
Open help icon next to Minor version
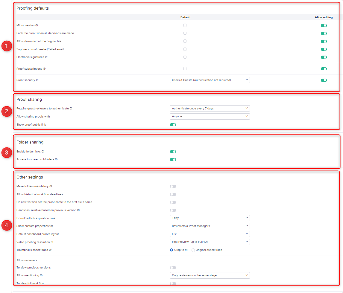(x=37, y=25)
